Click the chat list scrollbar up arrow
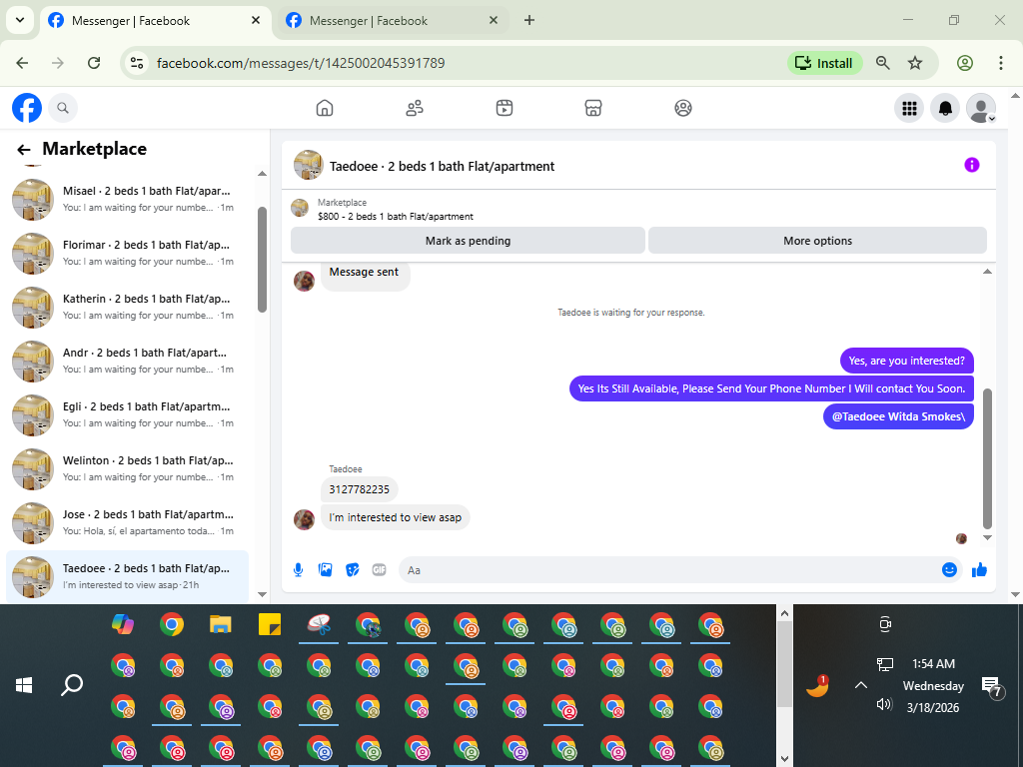The image size is (1023, 767). click(x=263, y=174)
